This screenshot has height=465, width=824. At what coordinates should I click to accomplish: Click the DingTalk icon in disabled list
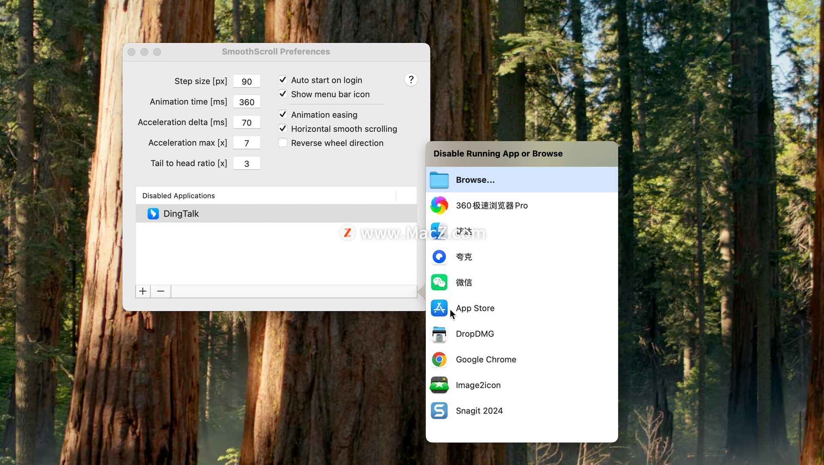point(153,213)
